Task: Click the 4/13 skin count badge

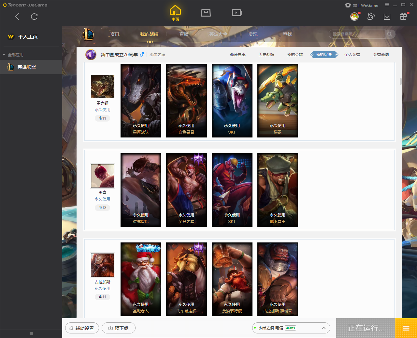Action: [x=102, y=208]
